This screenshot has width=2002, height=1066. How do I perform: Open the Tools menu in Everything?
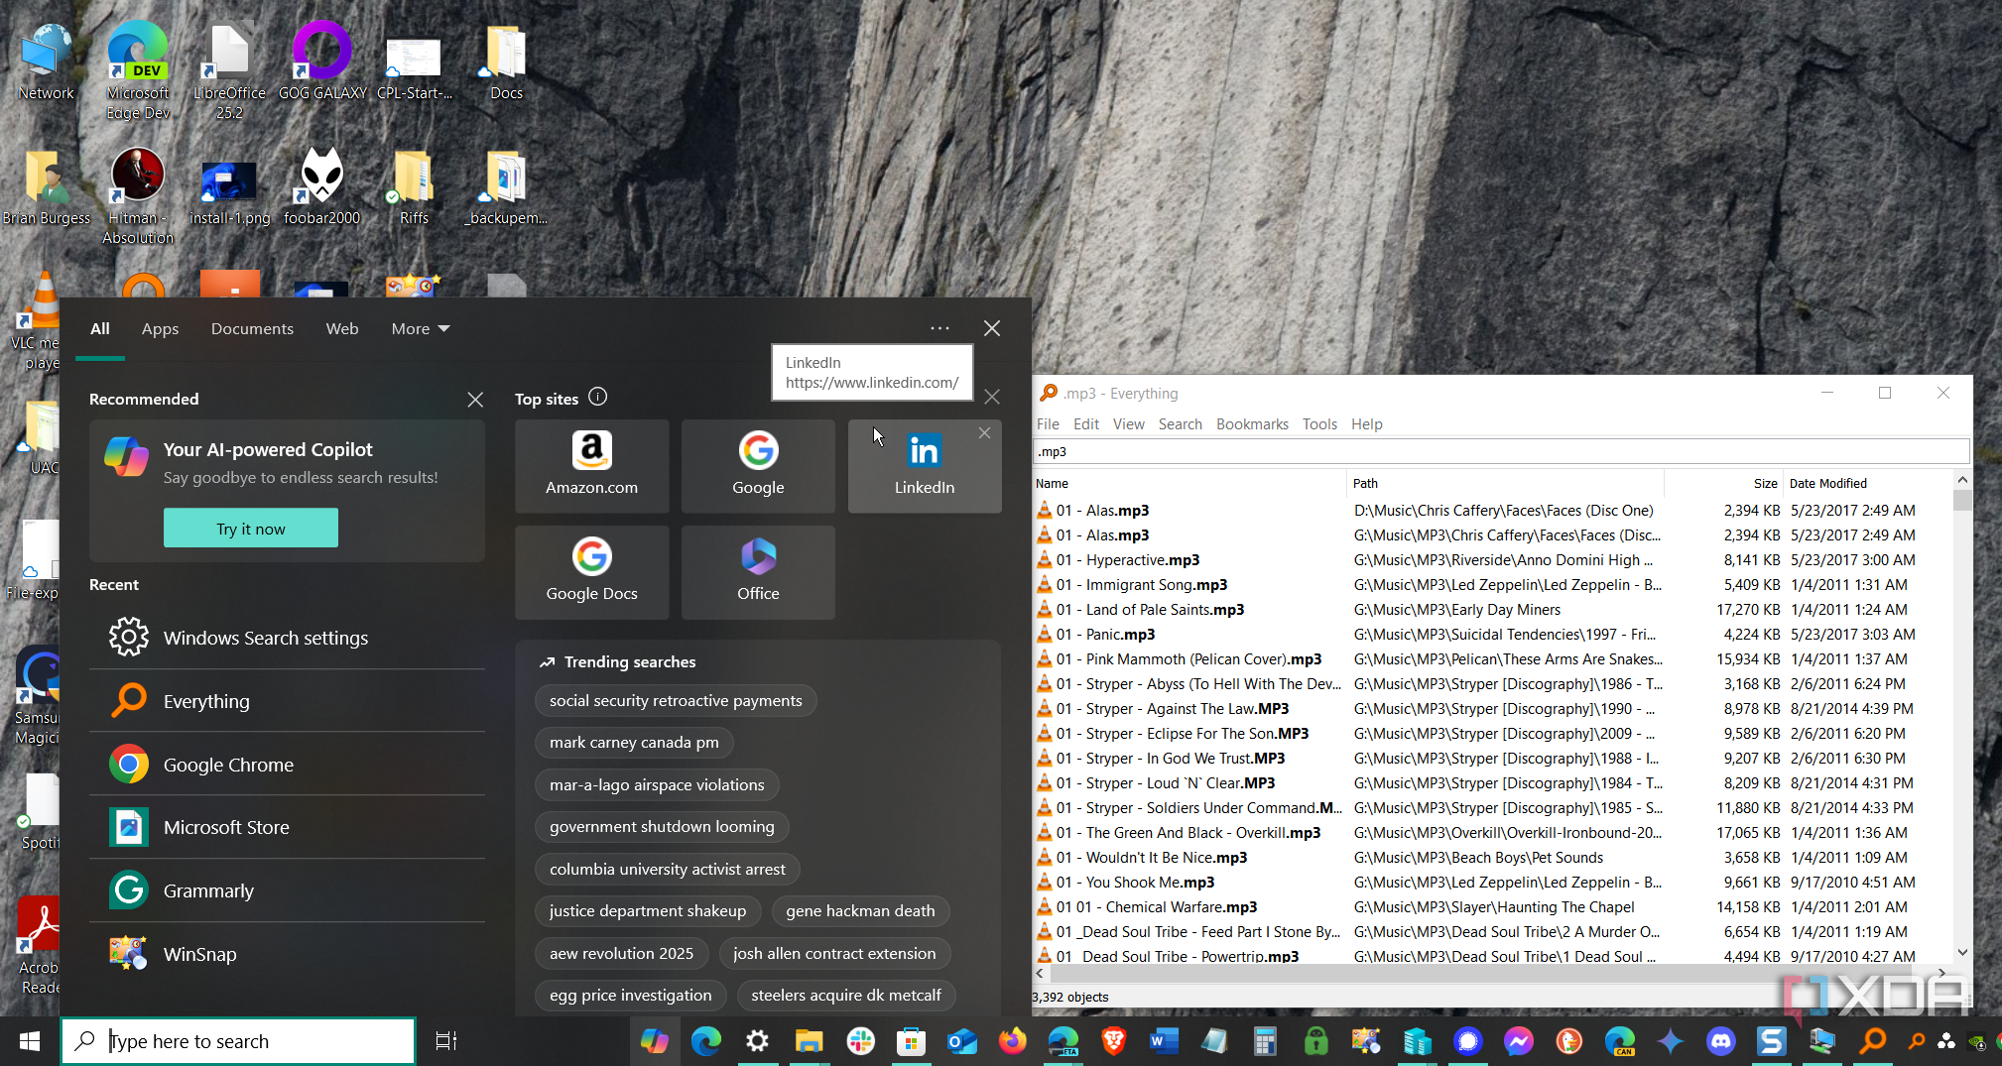(x=1319, y=423)
